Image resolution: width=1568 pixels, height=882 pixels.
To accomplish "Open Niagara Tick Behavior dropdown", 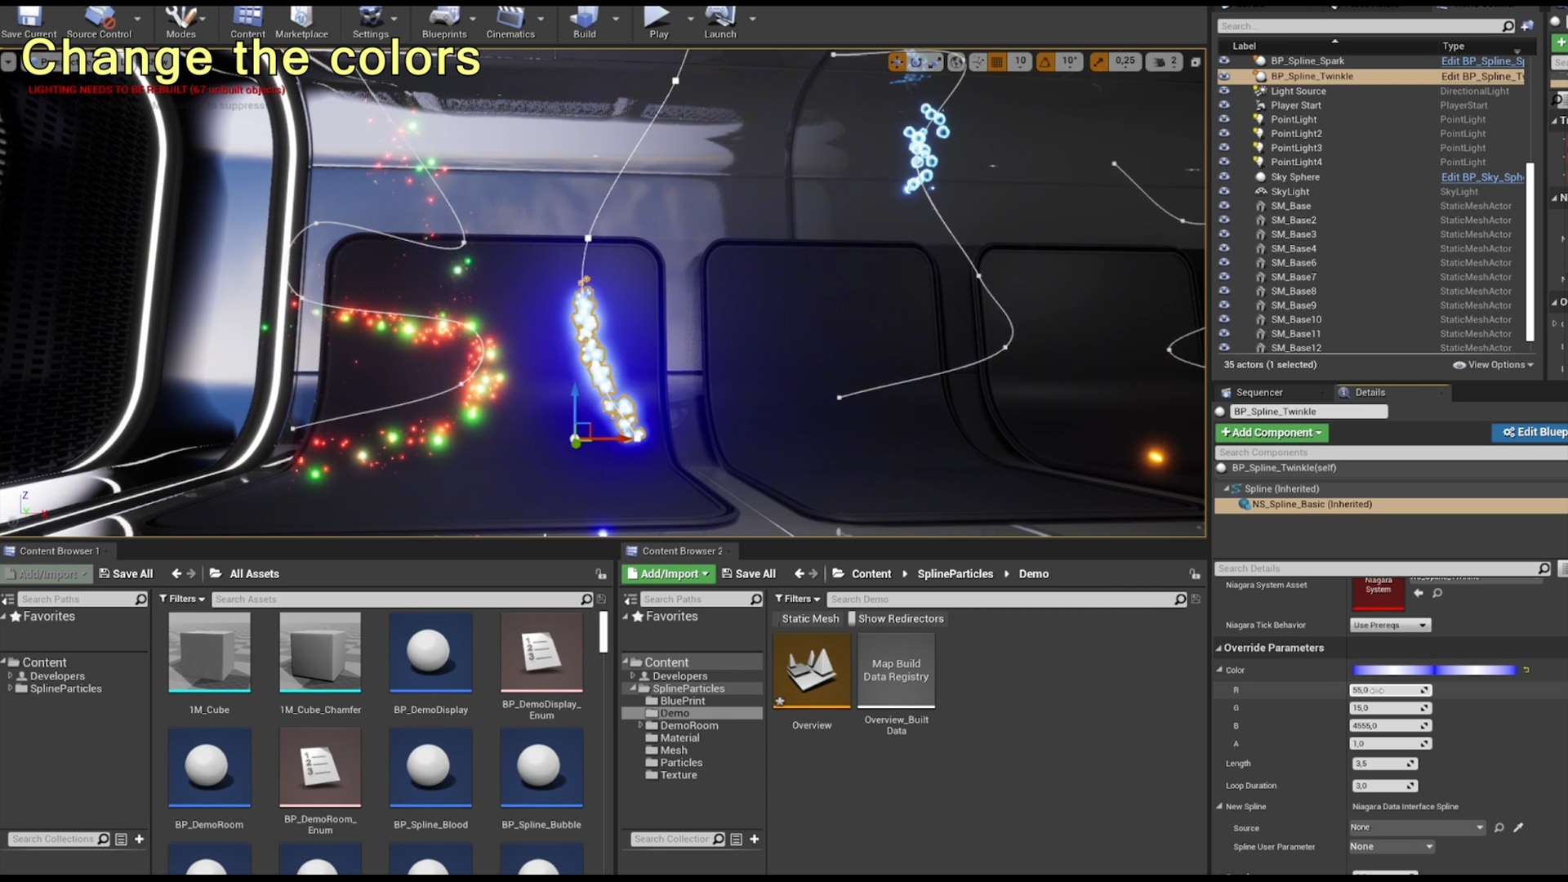I will pyautogui.click(x=1390, y=626).
